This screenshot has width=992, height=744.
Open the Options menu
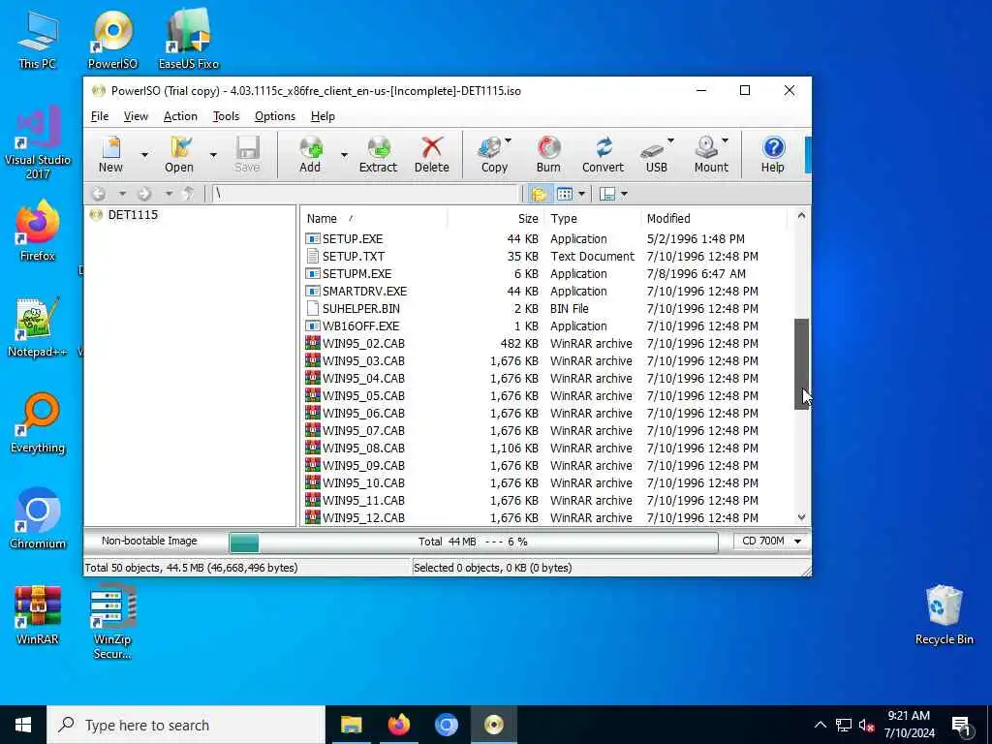click(274, 116)
